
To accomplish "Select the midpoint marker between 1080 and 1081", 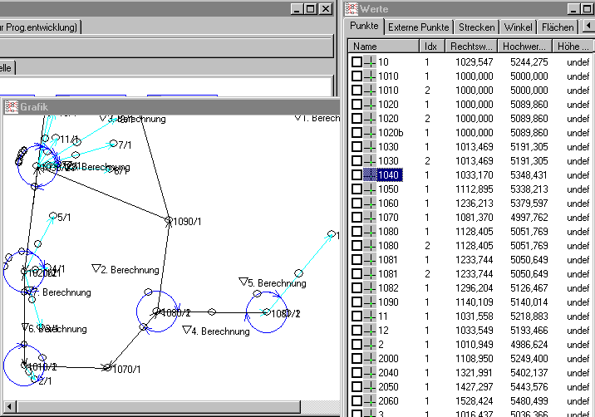I will (212, 312).
